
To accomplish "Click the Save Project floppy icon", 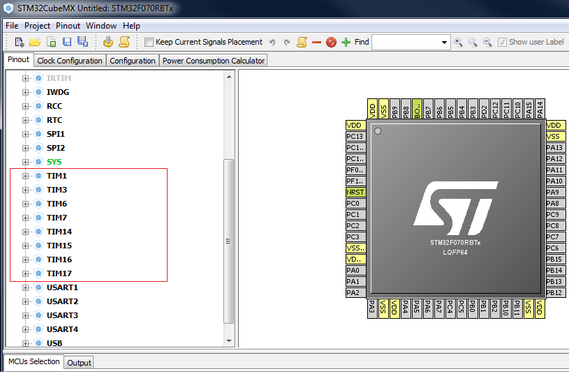I will [x=68, y=43].
